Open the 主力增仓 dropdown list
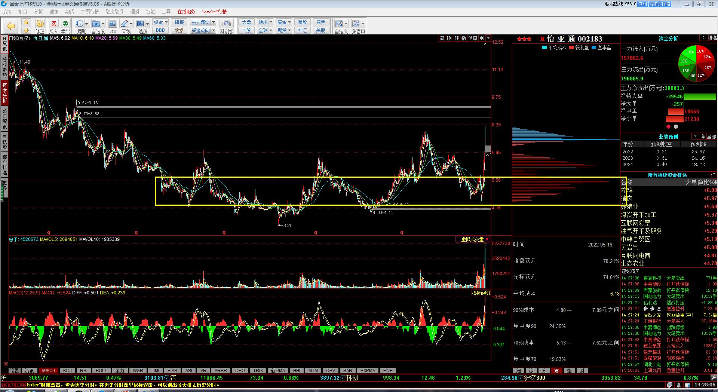Screen dimensions: 718x392 click(214, 22)
